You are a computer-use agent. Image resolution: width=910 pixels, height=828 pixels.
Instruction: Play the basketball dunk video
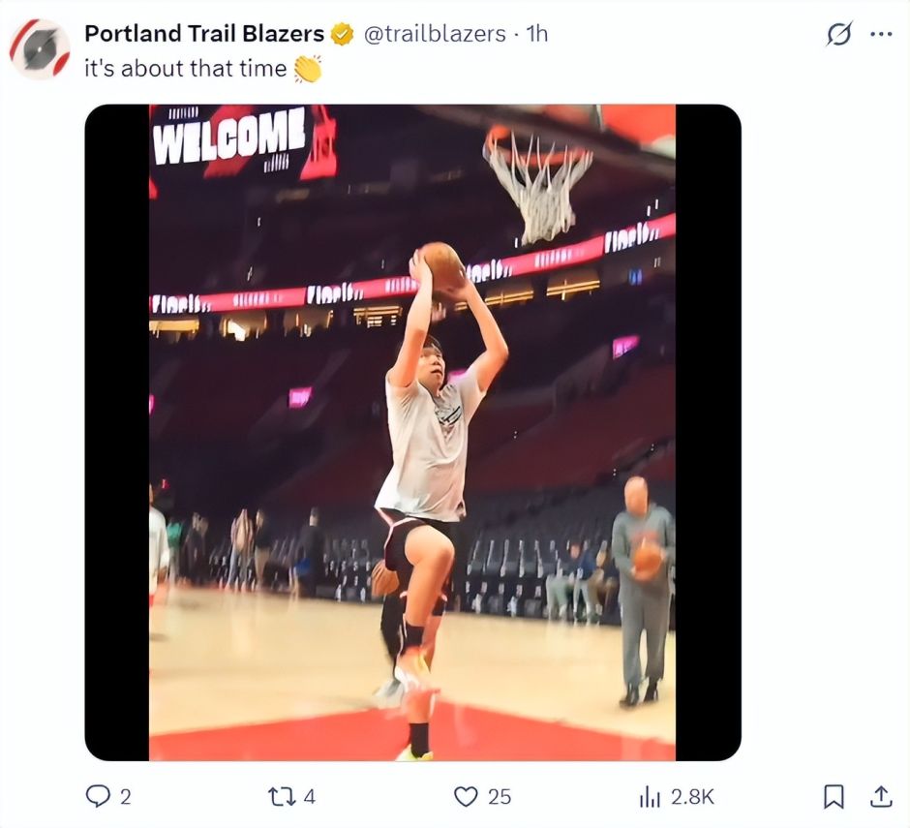[412, 432]
